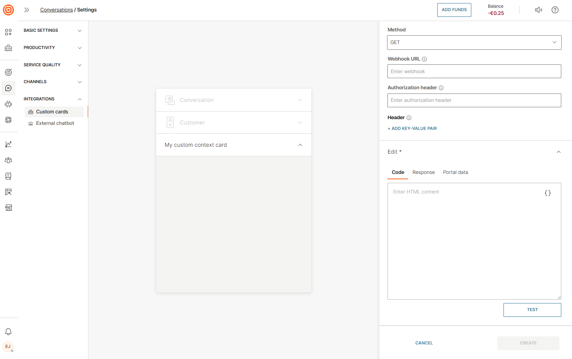The width and height of the screenshot is (572, 359).
Task: Click the Webhook URL input field
Action: click(x=474, y=72)
